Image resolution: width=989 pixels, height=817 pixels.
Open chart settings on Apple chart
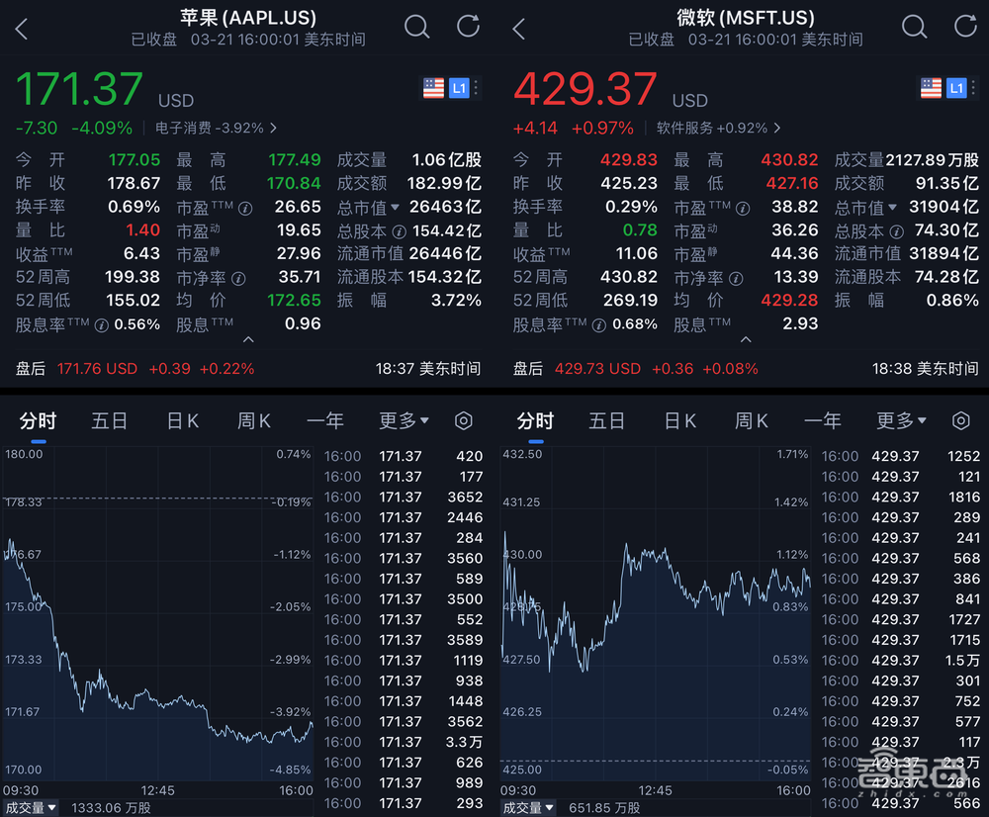tap(463, 421)
